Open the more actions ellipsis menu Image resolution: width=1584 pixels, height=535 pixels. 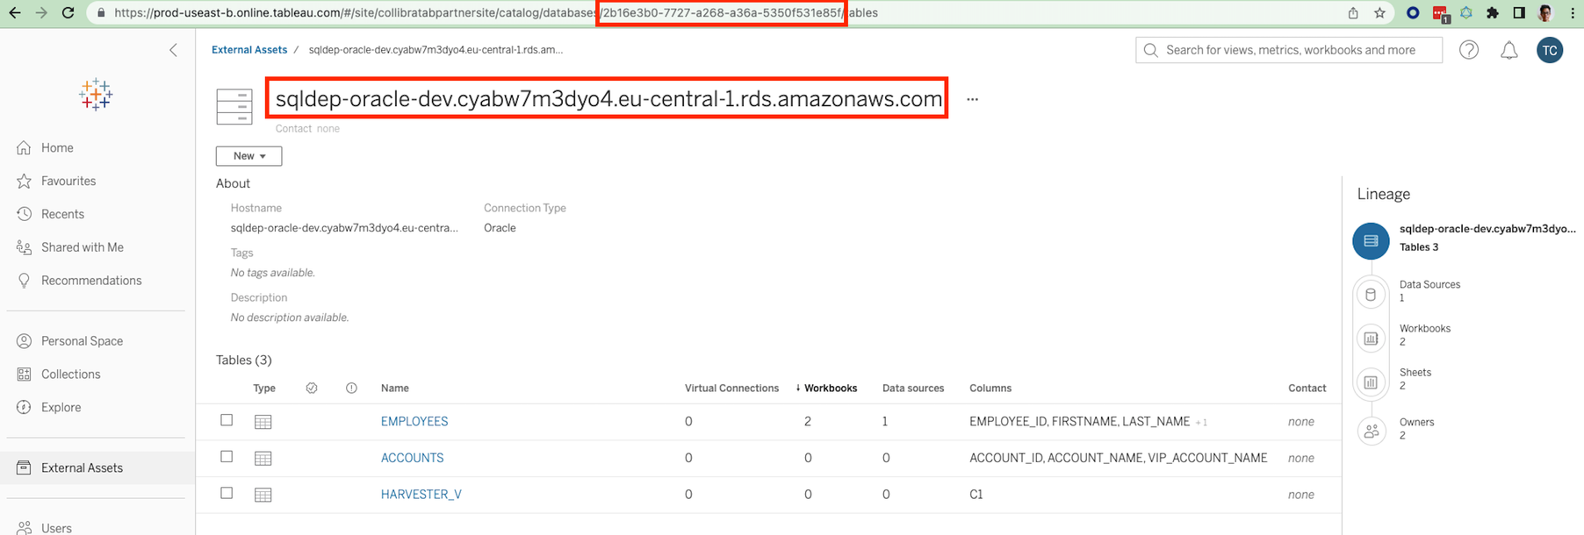point(972,100)
